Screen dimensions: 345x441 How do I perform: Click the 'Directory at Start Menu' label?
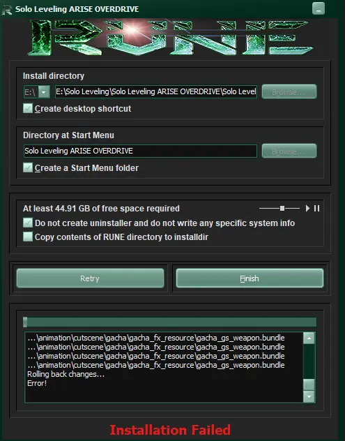click(x=68, y=135)
